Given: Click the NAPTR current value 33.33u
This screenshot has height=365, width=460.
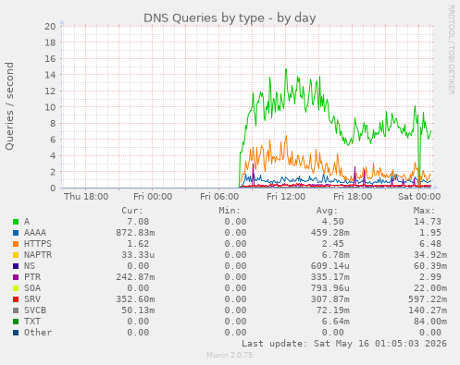Looking at the screenshot, I should 138,255.
